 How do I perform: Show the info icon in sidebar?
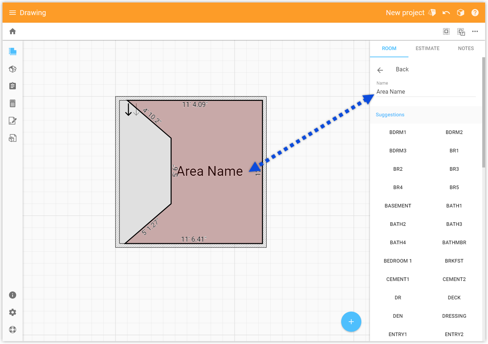point(13,295)
